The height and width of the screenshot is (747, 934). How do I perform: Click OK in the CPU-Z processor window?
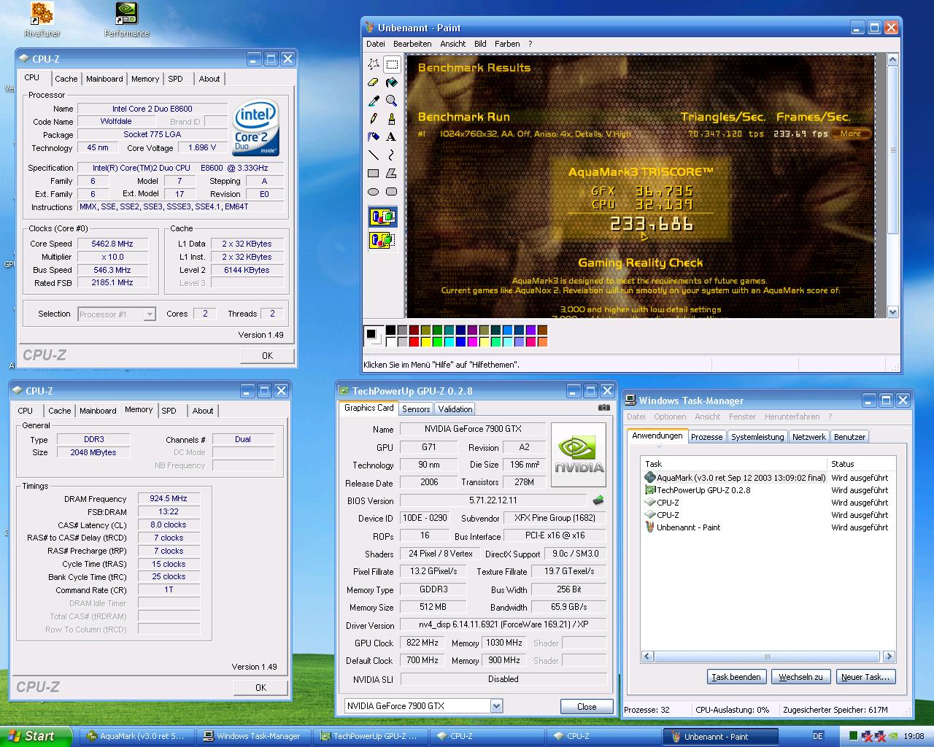pyautogui.click(x=267, y=355)
